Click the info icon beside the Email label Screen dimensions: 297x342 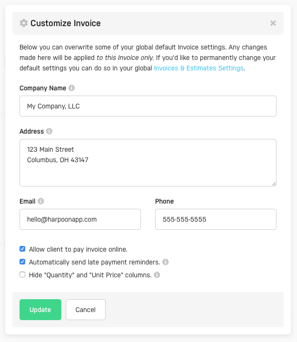41,201
